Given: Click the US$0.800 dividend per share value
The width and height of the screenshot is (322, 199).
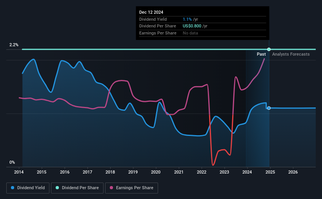Looking at the screenshot, I should point(192,26).
